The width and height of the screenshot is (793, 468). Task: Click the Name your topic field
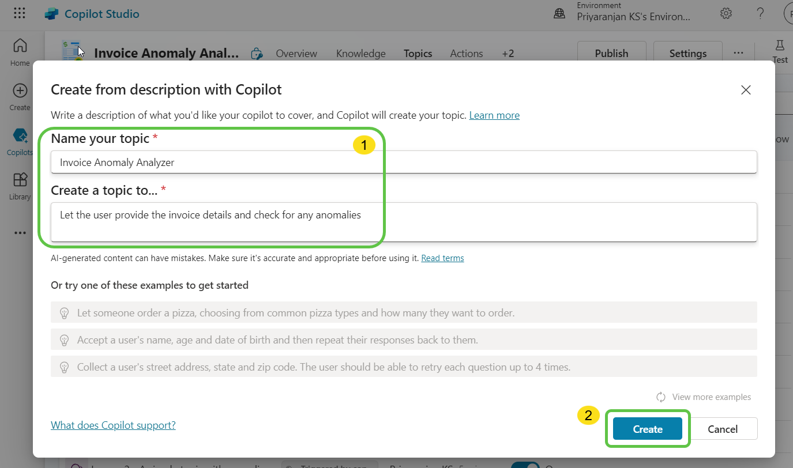(x=404, y=163)
